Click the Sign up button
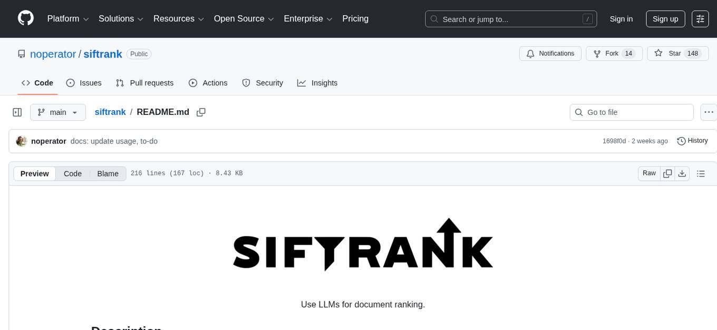The height and width of the screenshot is (330, 717). point(665,18)
